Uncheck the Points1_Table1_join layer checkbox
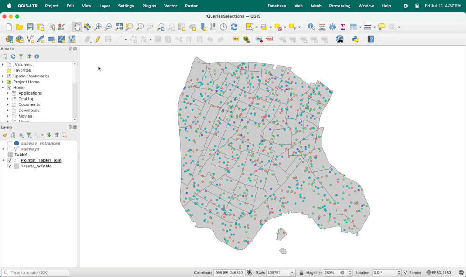The height and width of the screenshot is (277, 466). click(x=10, y=160)
